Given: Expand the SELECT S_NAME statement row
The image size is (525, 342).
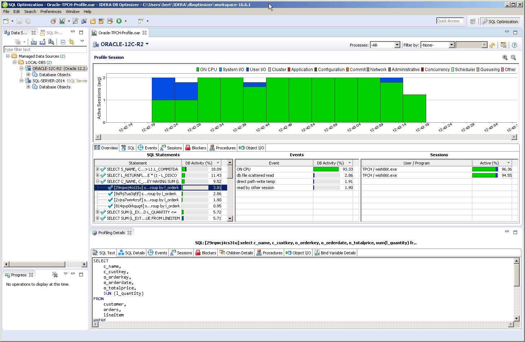Looking at the screenshot, I should pos(97,169).
